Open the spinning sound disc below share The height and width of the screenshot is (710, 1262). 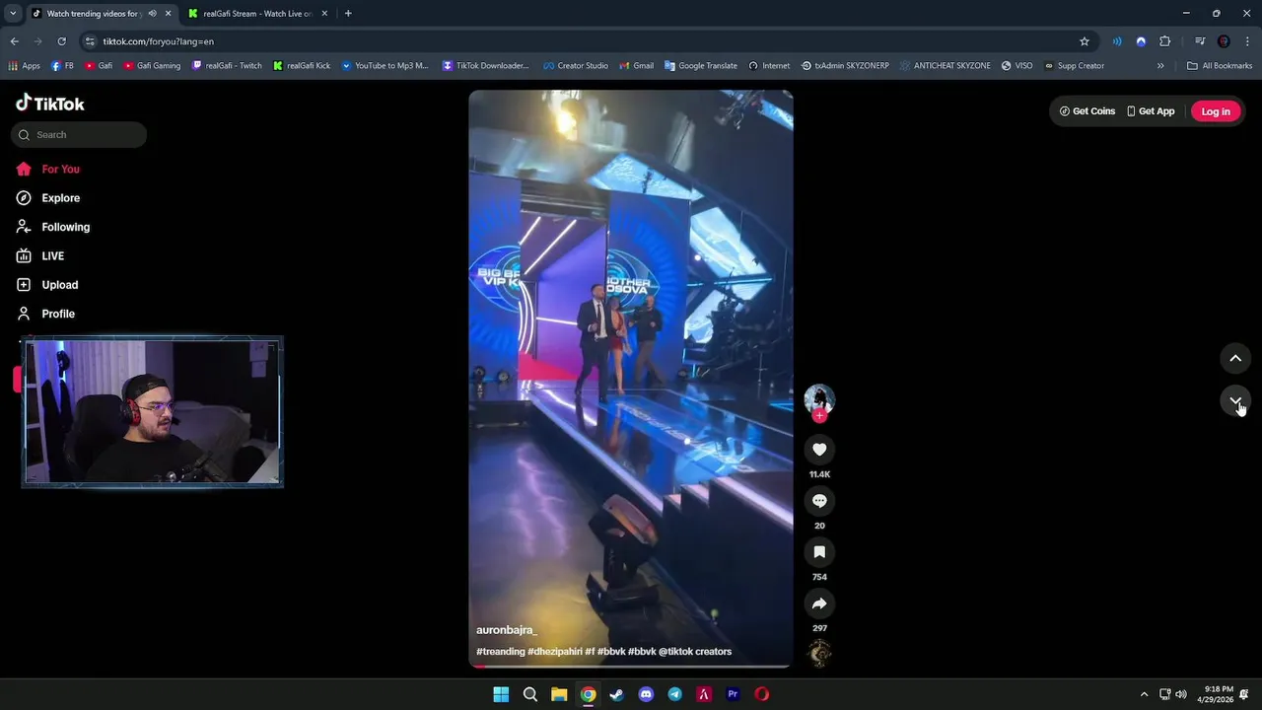[819, 653]
